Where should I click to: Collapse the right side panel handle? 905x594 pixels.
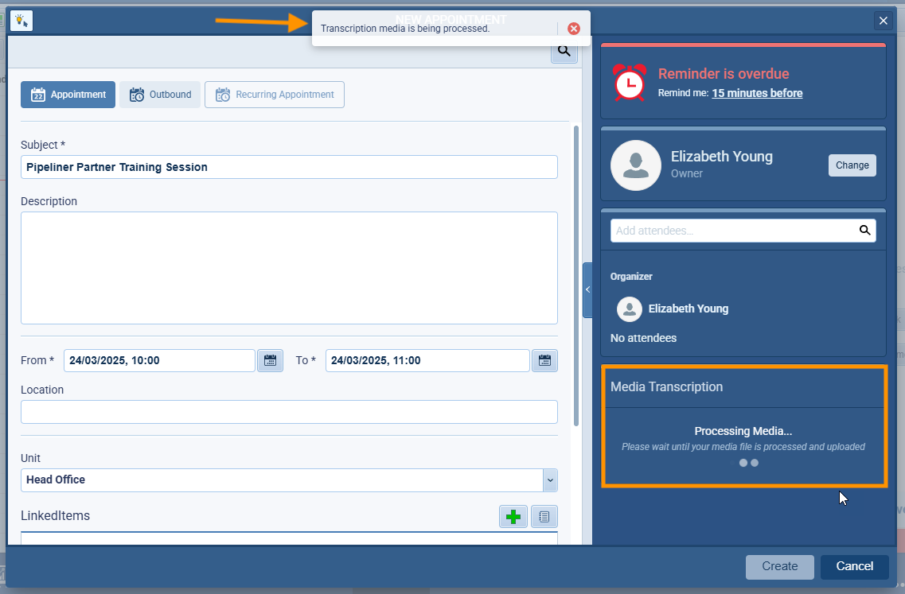coord(587,290)
